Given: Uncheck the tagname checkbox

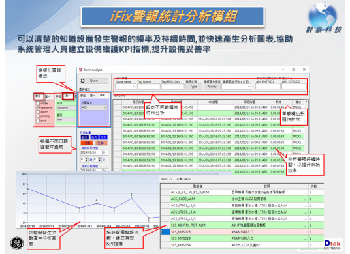Looking at the screenshot, I should [x=38, y=107].
